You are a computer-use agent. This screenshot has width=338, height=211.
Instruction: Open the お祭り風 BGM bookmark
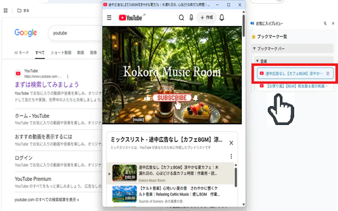pyautogui.click(x=295, y=86)
